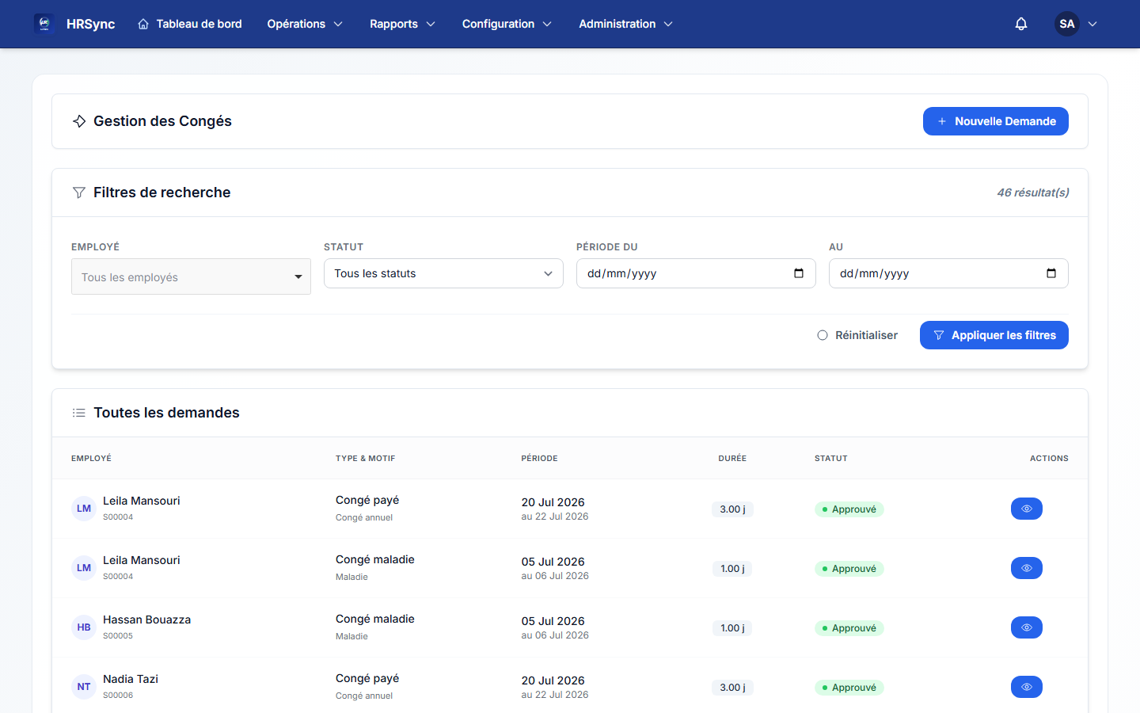
Task: Click the 3.00 j duration for Nadia Tazi
Action: [732, 688]
